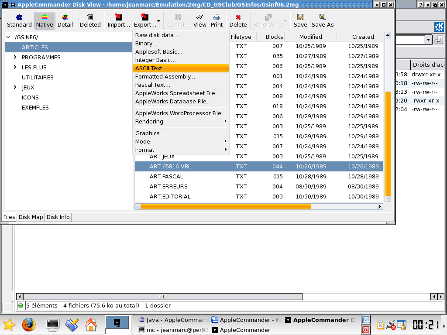Export as Integer Basic
This screenshot has height=335, width=447.
point(181,60)
